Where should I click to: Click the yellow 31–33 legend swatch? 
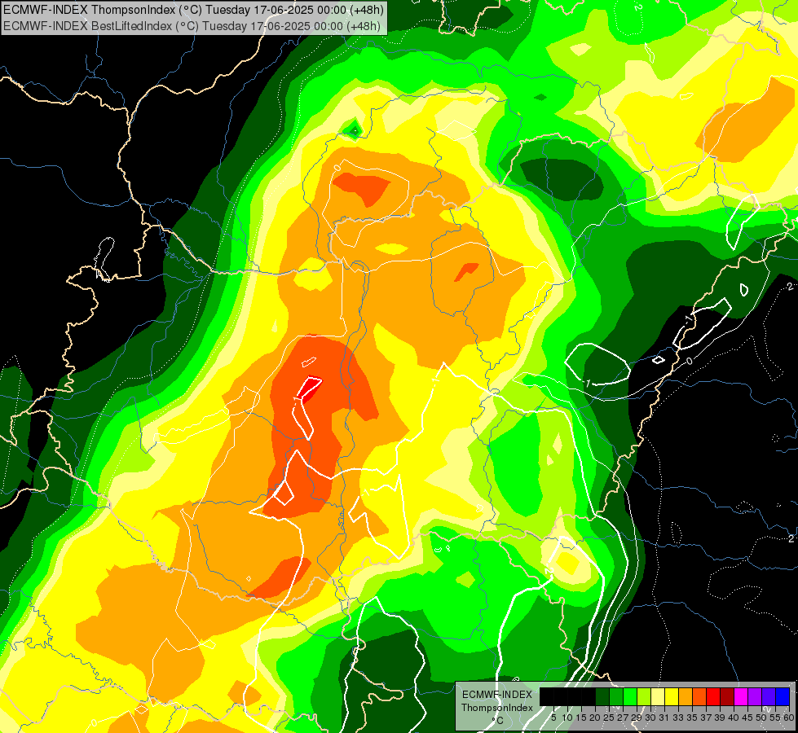[x=672, y=696]
